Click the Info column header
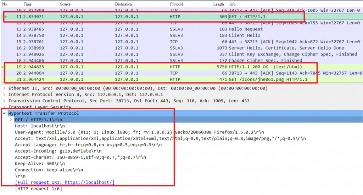This screenshot has width=363, height=195. coord(232,4)
